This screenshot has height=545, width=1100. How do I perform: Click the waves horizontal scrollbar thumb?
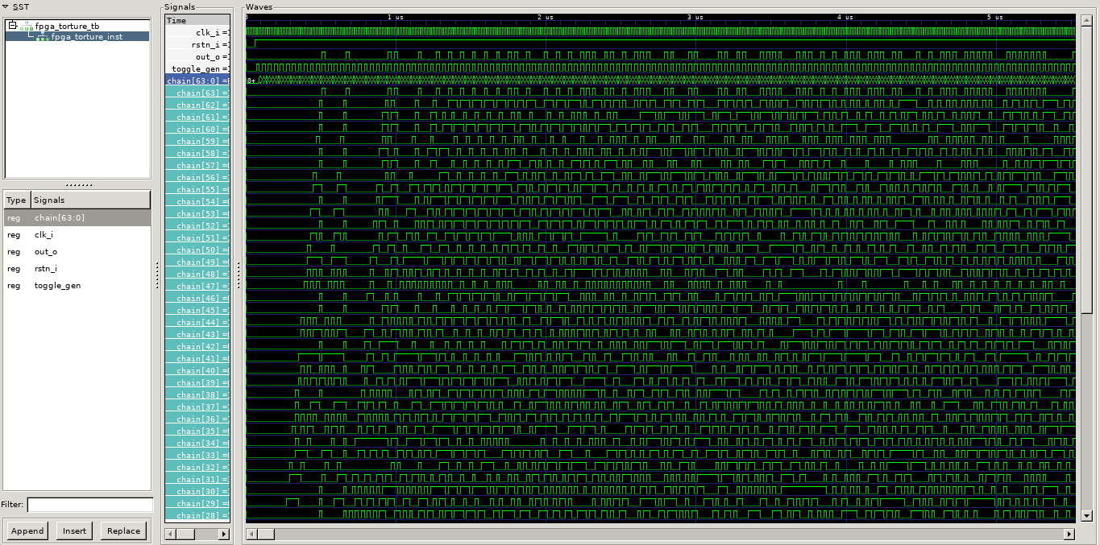click(x=266, y=534)
